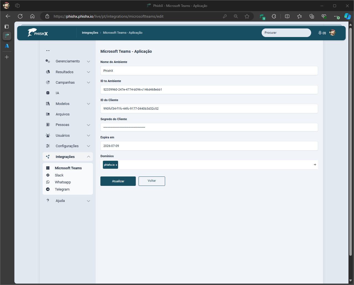This screenshot has height=285, width=354.
Task: Remove the phishx.io domain tag
Action: (116, 165)
